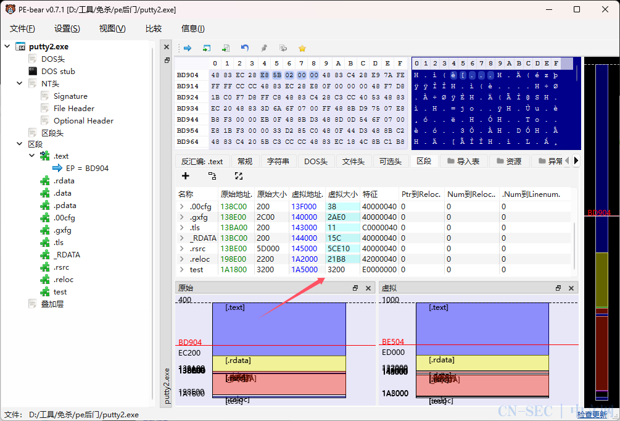
Task: Switch to the 反汇编: .text tab
Action: click(x=202, y=161)
